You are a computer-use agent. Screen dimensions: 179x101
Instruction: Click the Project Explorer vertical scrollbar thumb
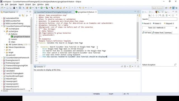coord(31,41)
